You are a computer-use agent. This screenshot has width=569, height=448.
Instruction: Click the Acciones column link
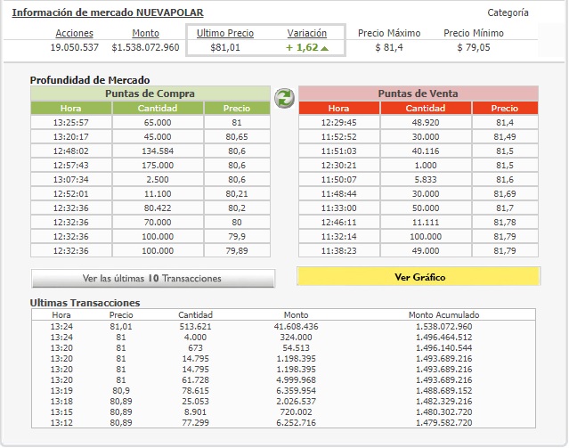pos(75,33)
